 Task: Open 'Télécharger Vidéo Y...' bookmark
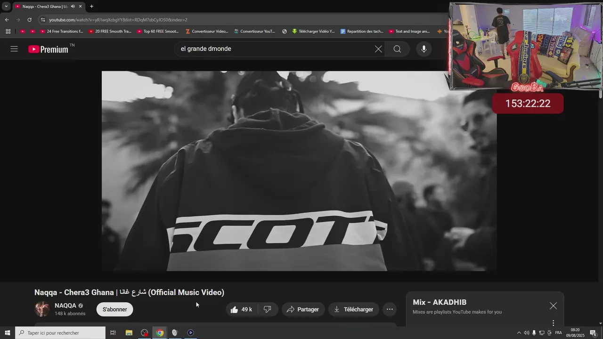click(x=313, y=32)
